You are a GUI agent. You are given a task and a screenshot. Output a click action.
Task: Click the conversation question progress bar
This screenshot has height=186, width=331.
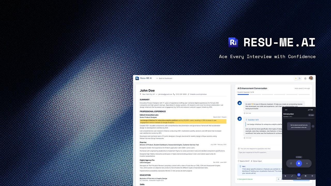(x=274, y=95)
